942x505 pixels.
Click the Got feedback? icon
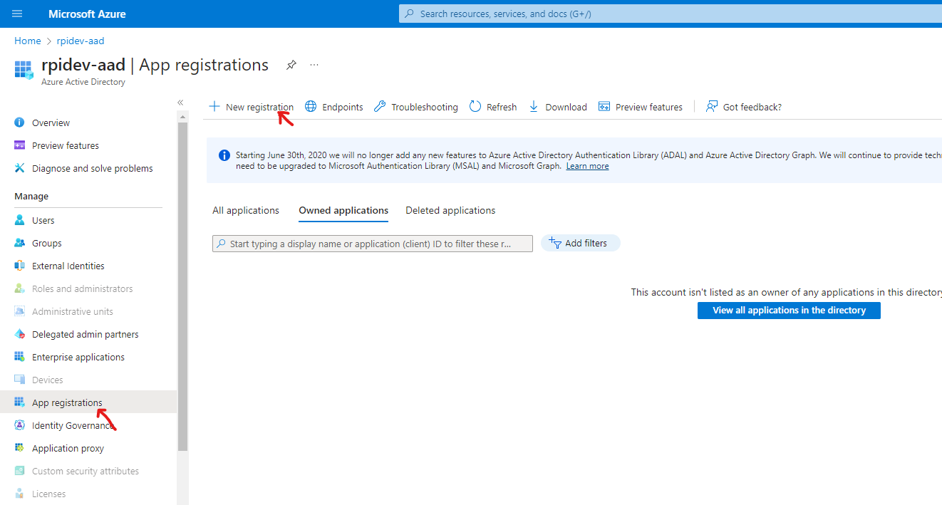pos(712,107)
